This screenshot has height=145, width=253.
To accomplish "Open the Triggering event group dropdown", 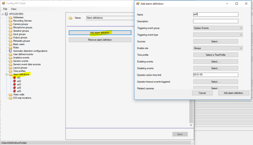I will click(218, 28).
